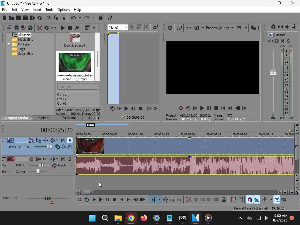Viewport: 300px width, 225px height.
Task: Expand the By Type media folder
Action: 9,45
